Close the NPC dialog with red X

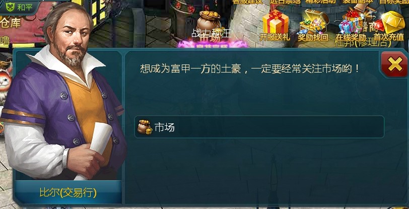pos(395,64)
